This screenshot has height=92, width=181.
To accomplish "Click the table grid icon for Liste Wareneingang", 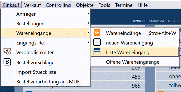I will coord(97,52).
